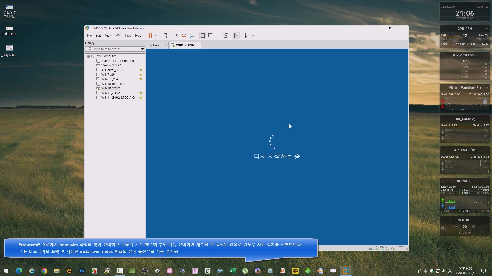This screenshot has height=276, width=492.
Task: Open the snapshot manager
Action: [x=192, y=36]
